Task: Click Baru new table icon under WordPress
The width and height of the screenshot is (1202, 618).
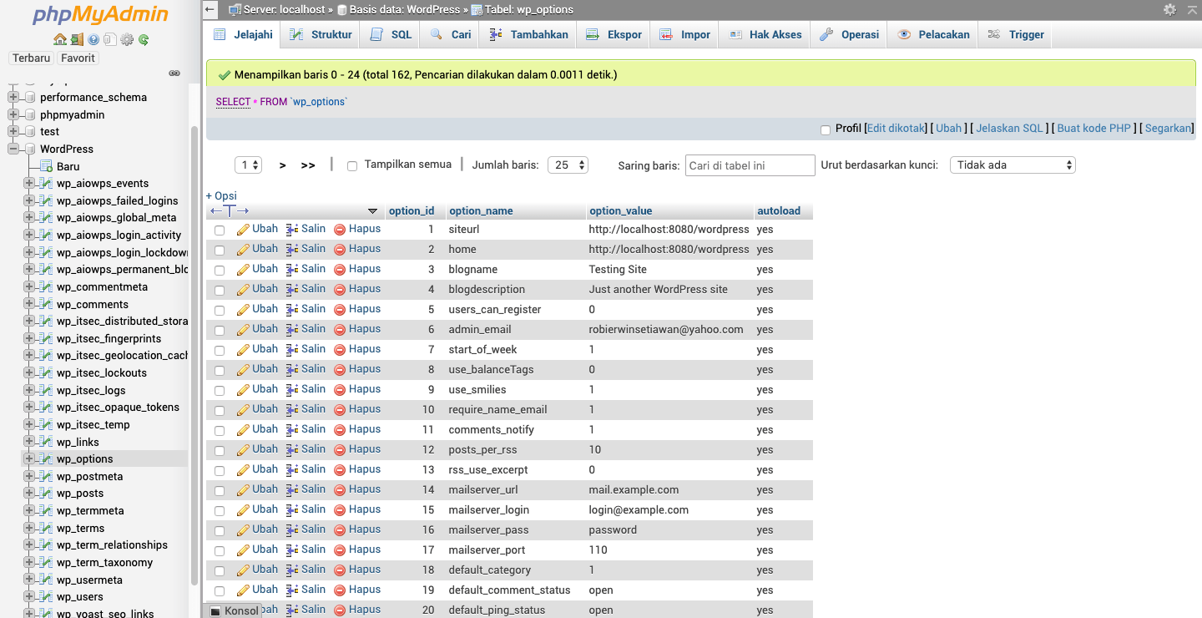Action: [48, 166]
